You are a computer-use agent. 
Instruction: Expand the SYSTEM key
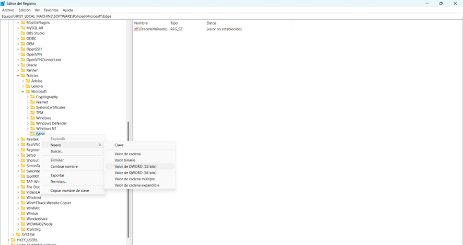[13, 235]
